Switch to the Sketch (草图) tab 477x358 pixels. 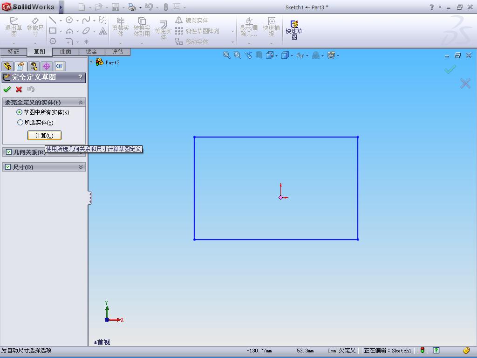click(39, 52)
